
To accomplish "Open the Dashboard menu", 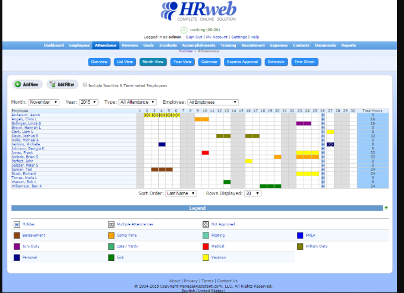I will (x=53, y=45).
